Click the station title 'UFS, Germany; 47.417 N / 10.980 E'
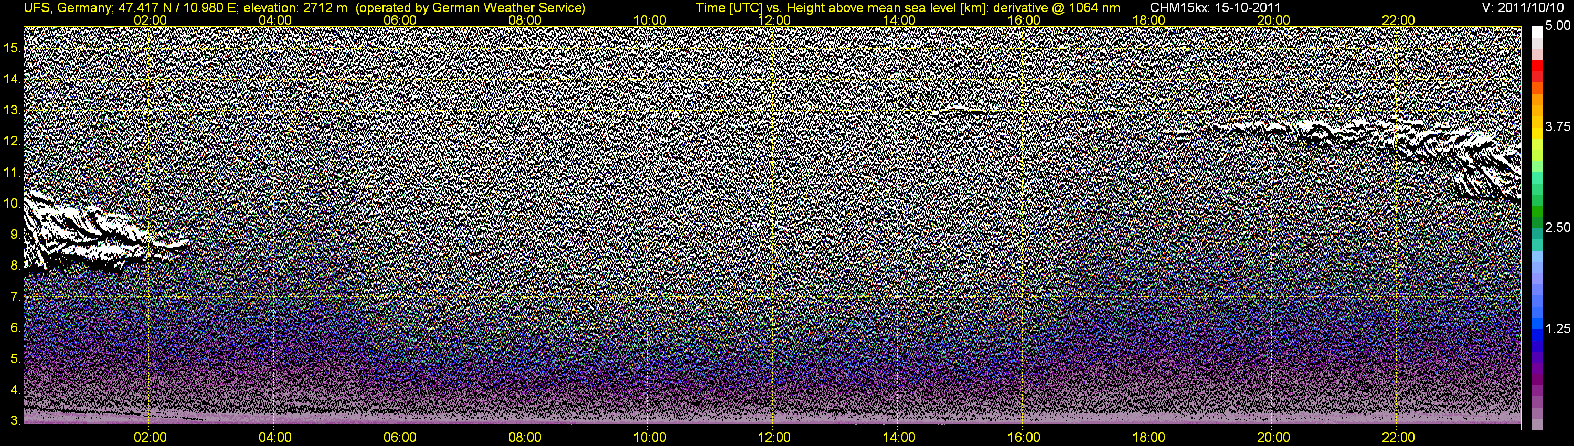The width and height of the screenshot is (1574, 446). pos(131,8)
